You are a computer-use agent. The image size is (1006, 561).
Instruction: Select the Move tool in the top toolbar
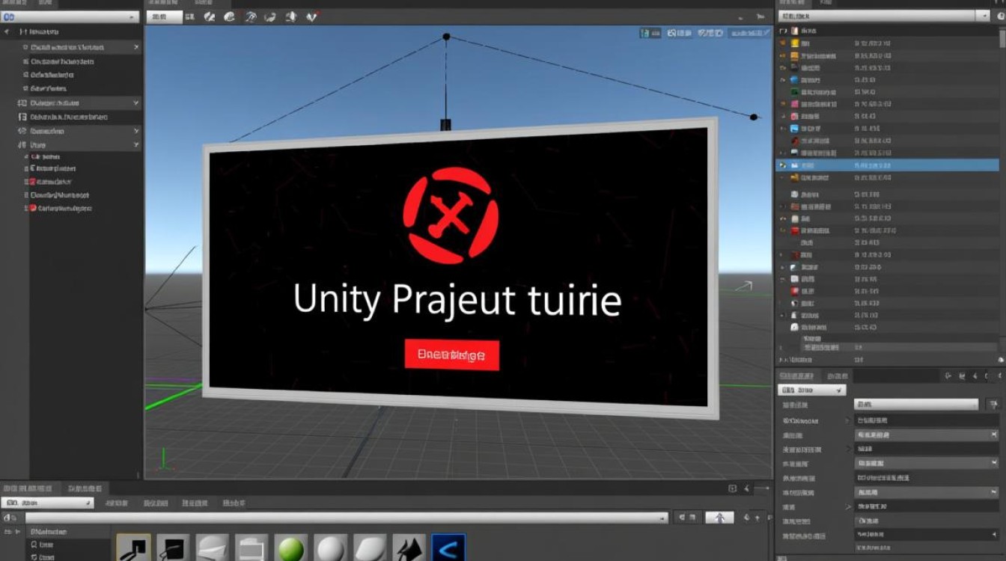[x=208, y=18]
